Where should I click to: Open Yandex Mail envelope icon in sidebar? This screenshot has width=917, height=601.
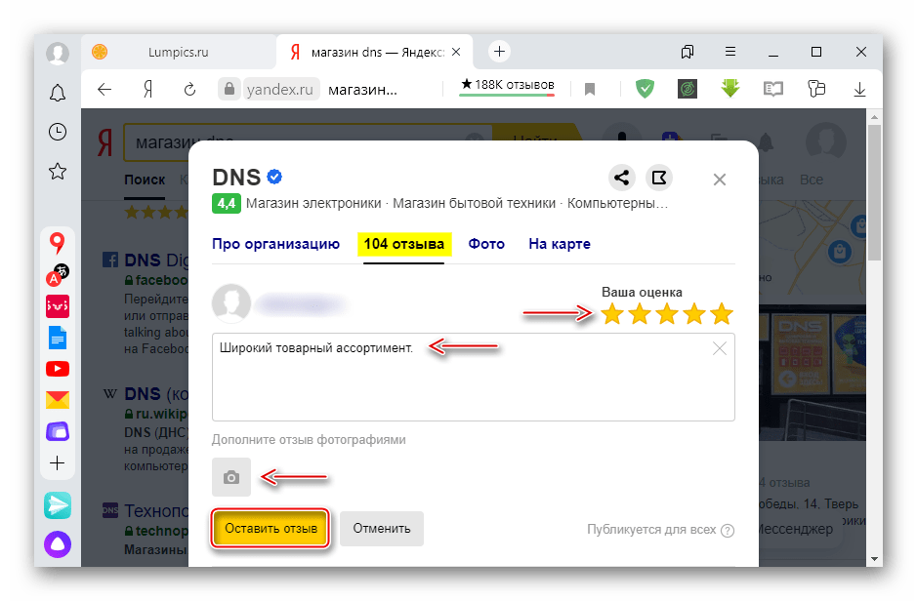coord(58,399)
